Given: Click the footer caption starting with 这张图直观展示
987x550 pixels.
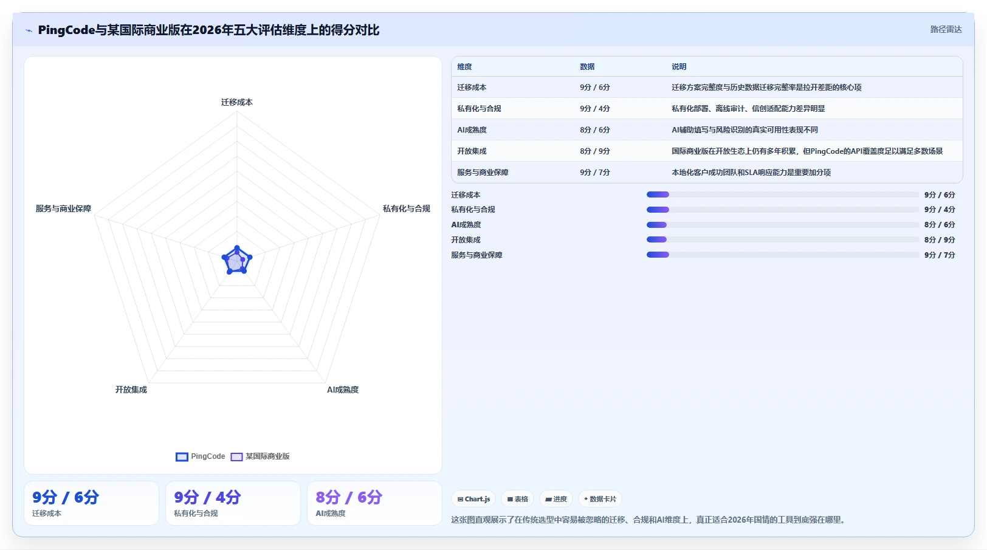Looking at the screenshot, I should (x=650, y=520).
